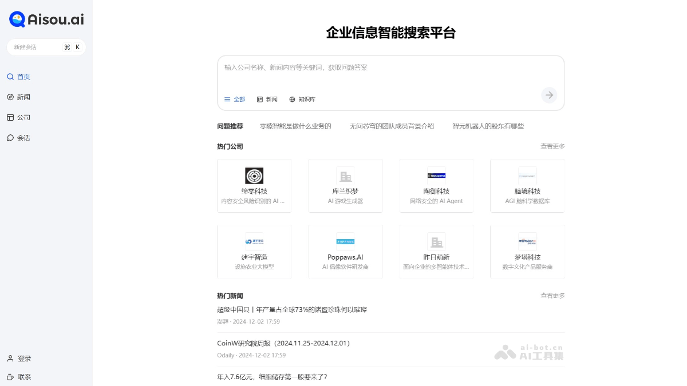687x386 pixels.
Task: Click the 登录 login icon
Action: [x=10, y=359]
